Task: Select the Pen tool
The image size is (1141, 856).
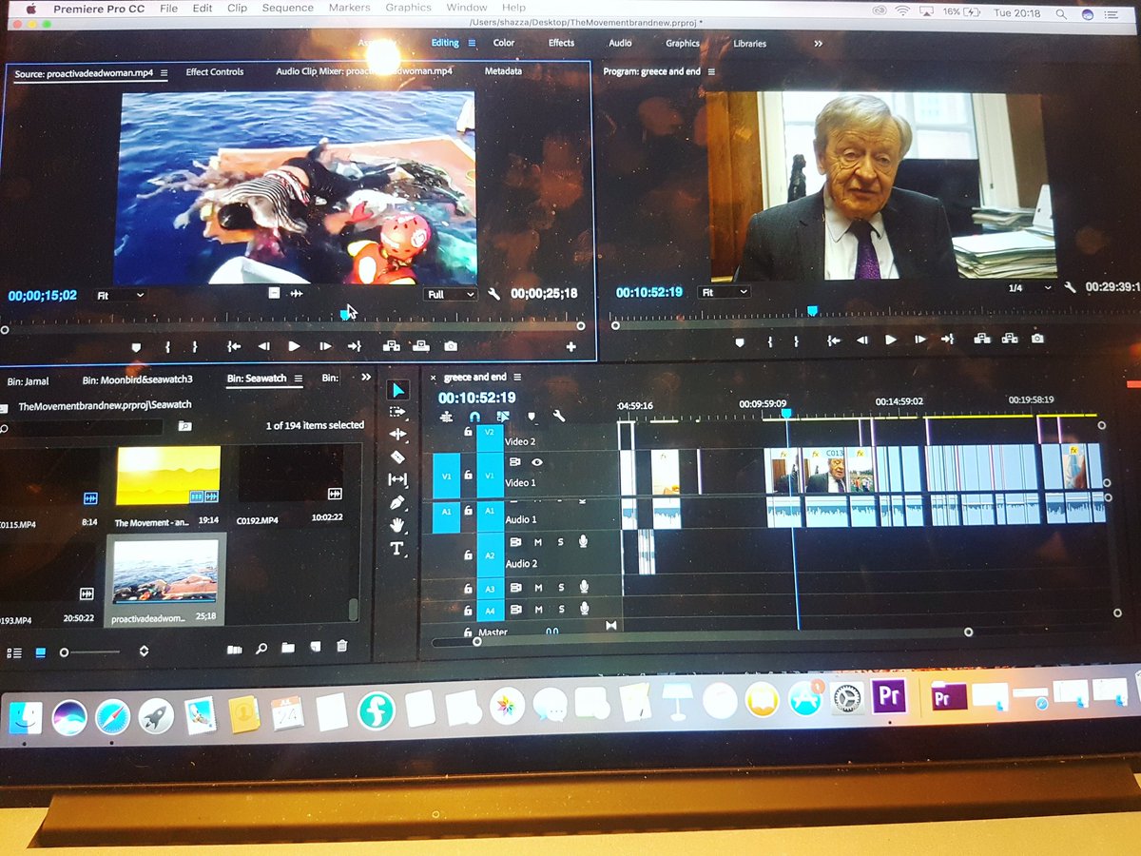Action: click(x=398, y=502)
